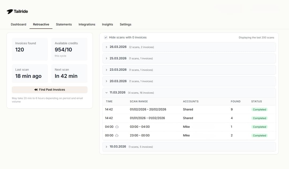Click the FOUND column header
This screenshot has width=289, height=169.
(x=235, y=101)
